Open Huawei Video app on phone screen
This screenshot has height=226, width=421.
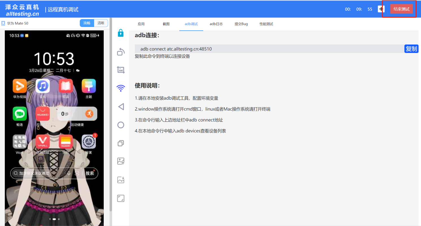[x=20, y=86]
